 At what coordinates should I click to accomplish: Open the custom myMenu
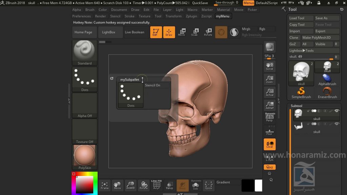tap(223, 16)
